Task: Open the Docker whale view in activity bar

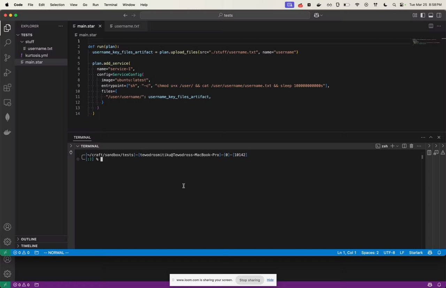Action: tap(7, 132)
